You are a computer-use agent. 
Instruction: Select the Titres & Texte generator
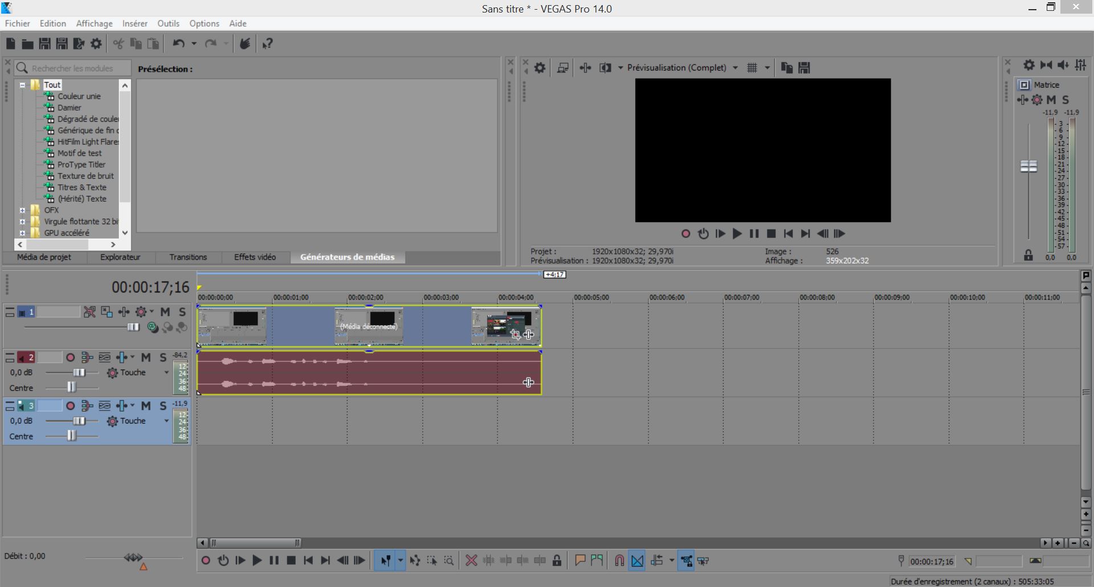[81, 187]
